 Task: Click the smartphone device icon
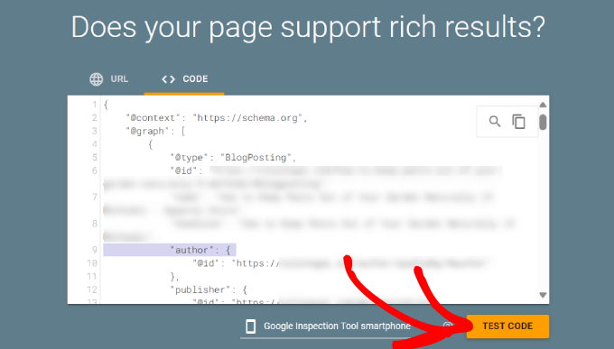251,326
